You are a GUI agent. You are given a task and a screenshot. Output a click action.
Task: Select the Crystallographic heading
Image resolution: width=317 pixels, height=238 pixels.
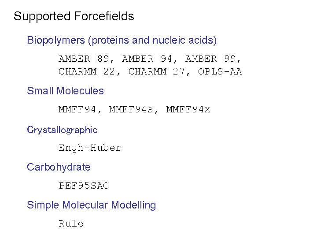pyautogui.click(x=62, y=130)
